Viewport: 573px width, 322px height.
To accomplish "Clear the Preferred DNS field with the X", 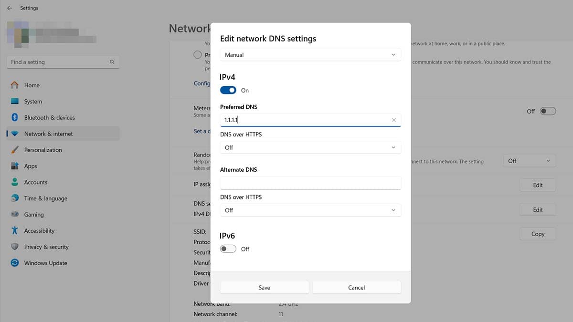I will (x=393, y=120).
